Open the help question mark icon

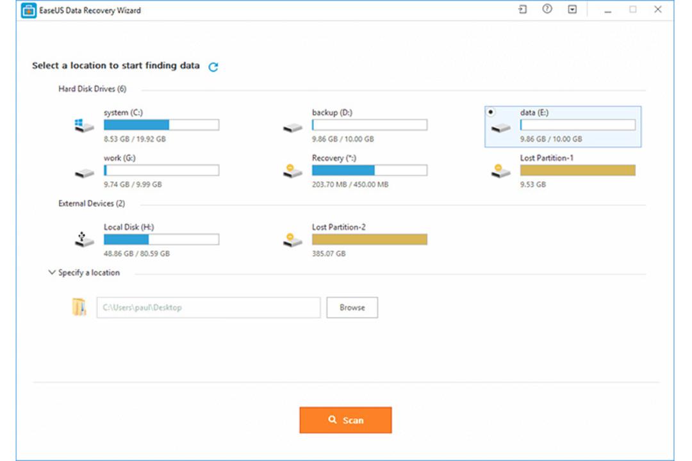pyautogui.click(x=547, y=9)
